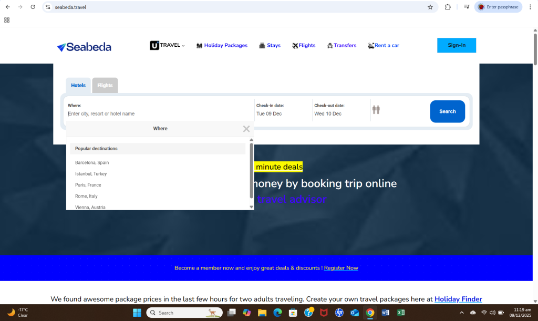
Task: Open Flights via the airplane icon
Action: (296, 45)
